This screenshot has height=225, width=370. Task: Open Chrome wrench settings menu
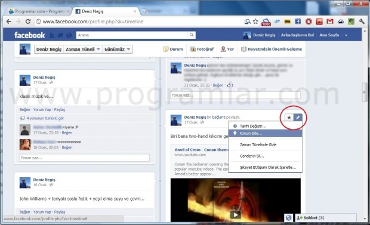[x=362, y=21]
